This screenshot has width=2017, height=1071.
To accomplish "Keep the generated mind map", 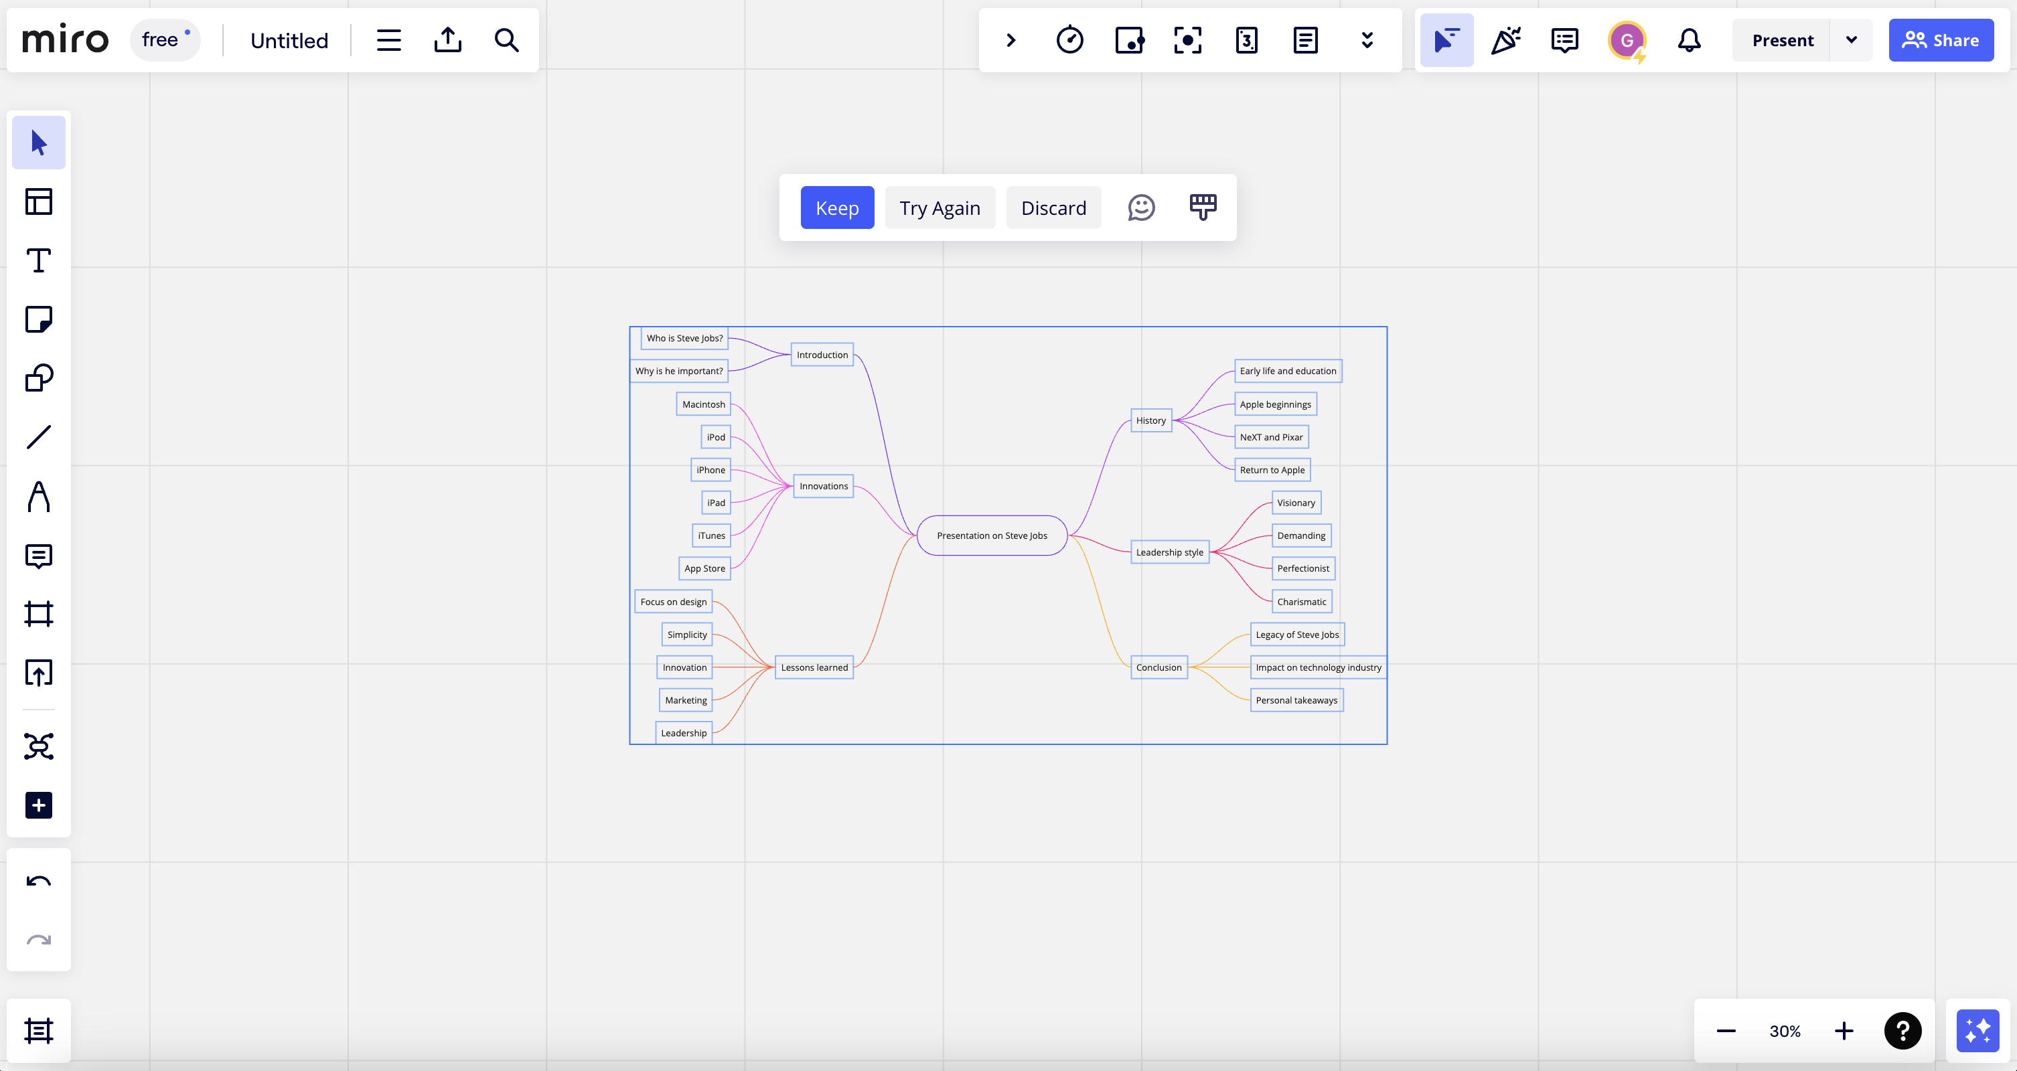I will [x=837, y=208].
